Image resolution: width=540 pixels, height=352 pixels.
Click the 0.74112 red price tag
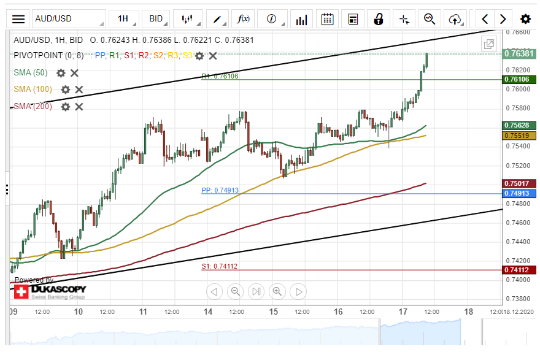pos(519,270)
